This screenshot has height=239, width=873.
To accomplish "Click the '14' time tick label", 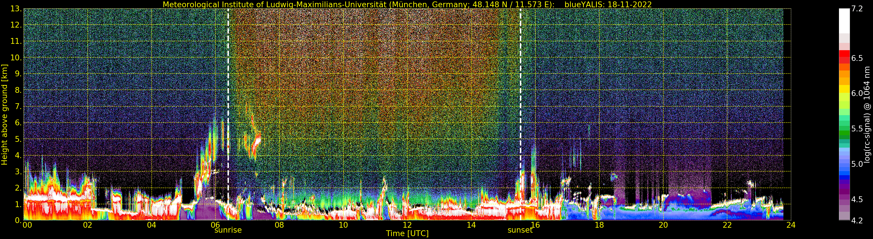I will (471, 225).
